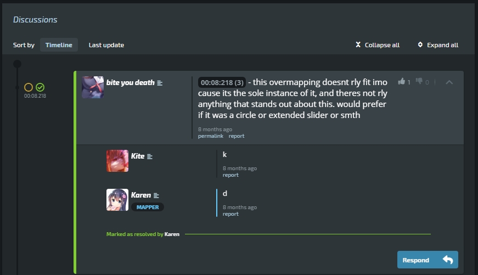Open the user card icon beside Karen

point(156,195)
